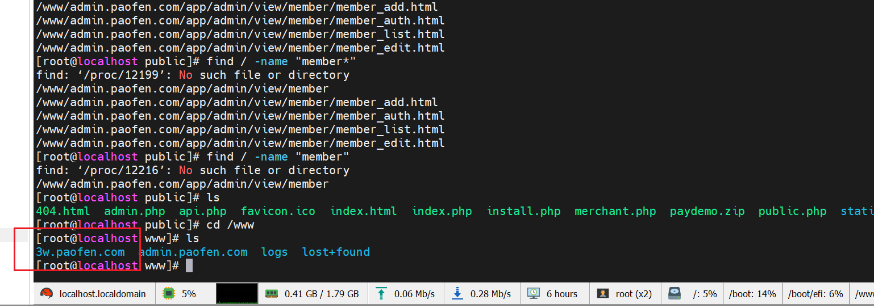Click the 0.41 GB / 1.79 GB memory readout
This screenshot has height=308, width=874.
coord(322,294)
